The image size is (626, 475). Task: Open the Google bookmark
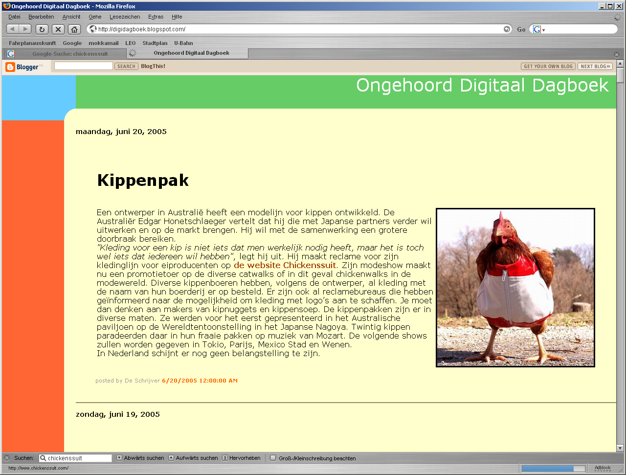pyautogui.click(x=72, y=43)
